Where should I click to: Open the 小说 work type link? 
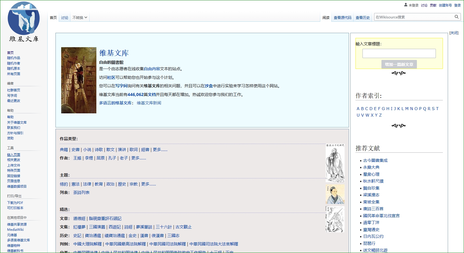(x=87, y=149)
